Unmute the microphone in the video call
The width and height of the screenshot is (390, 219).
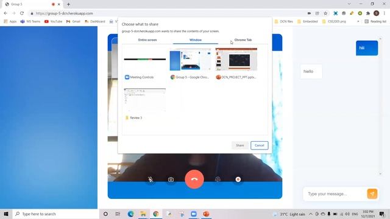151,179
